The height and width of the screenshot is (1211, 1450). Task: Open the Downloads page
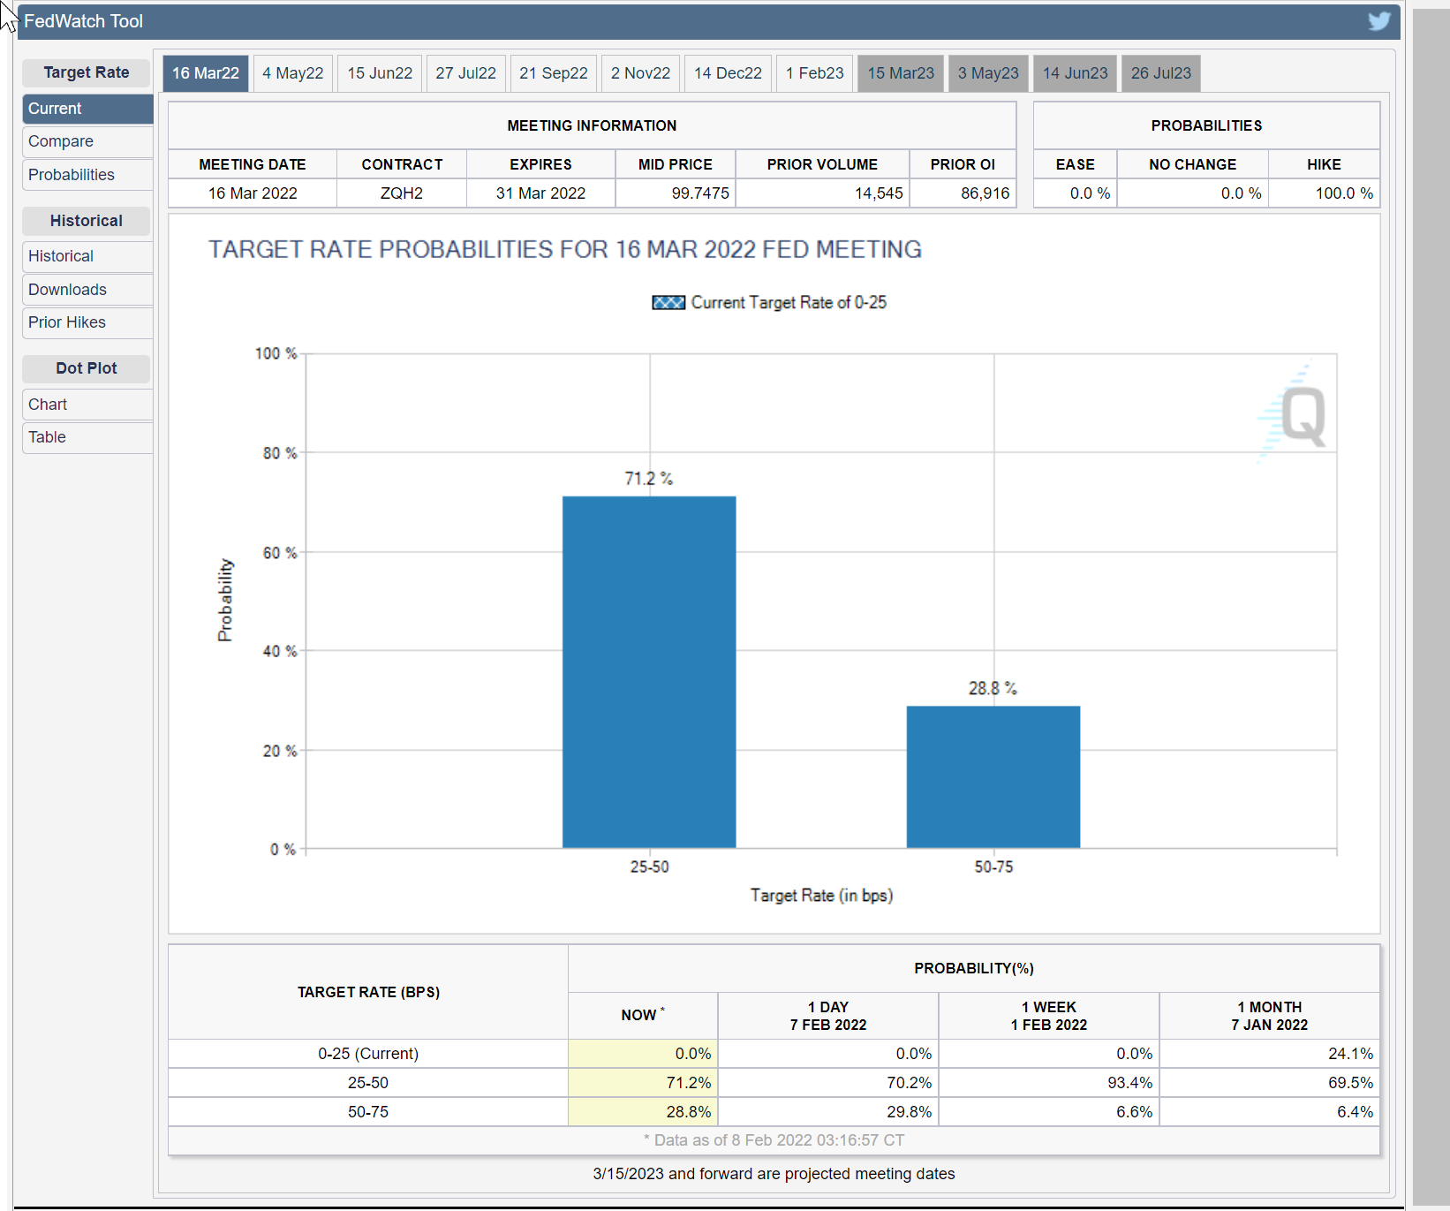[67, 290]
